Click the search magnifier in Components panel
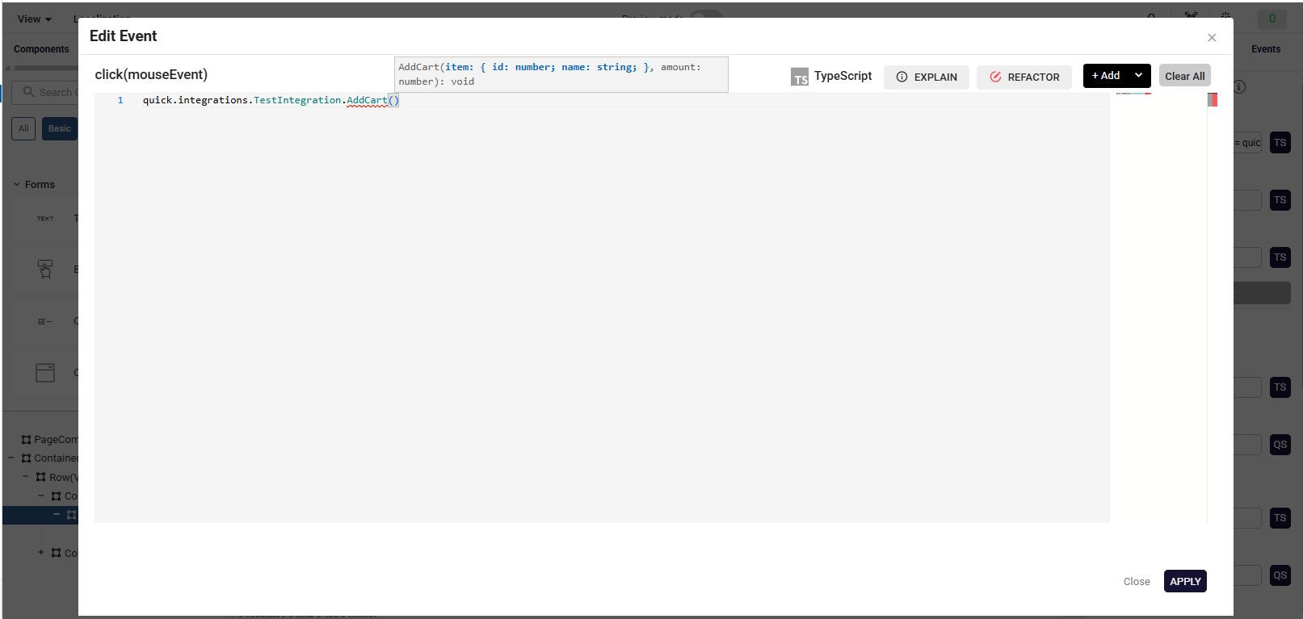1303x619 pixels. (x=29, y=92)
